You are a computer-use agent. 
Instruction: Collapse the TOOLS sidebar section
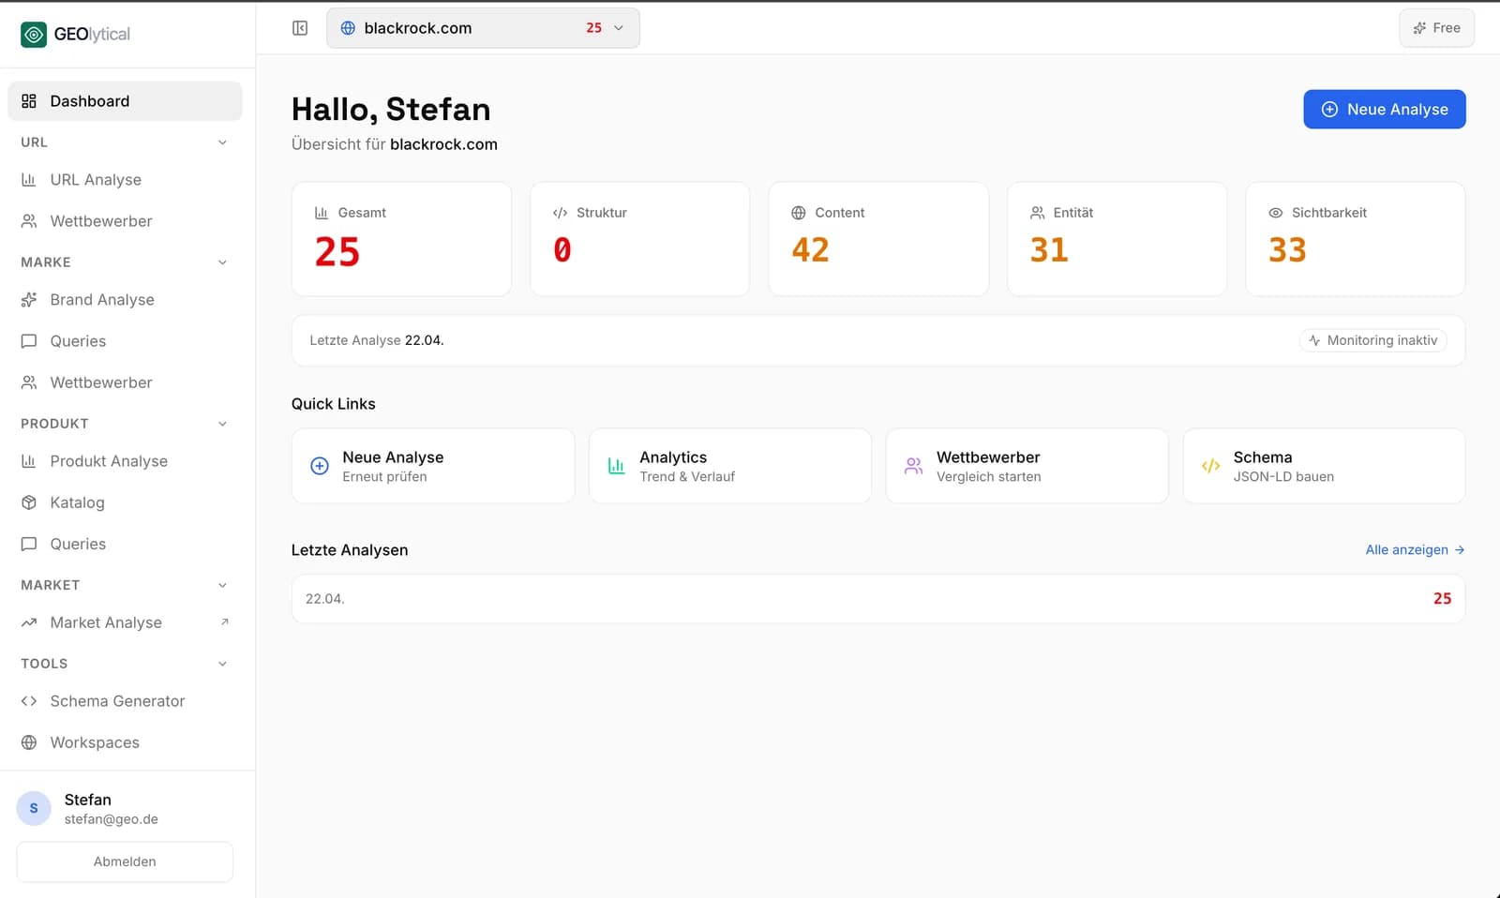222,664
